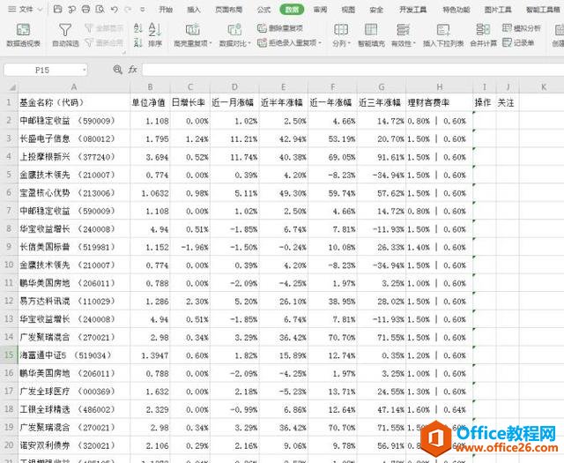
Task: Switch to the 插入 Insert tab
Action: (x=194, y=10)
